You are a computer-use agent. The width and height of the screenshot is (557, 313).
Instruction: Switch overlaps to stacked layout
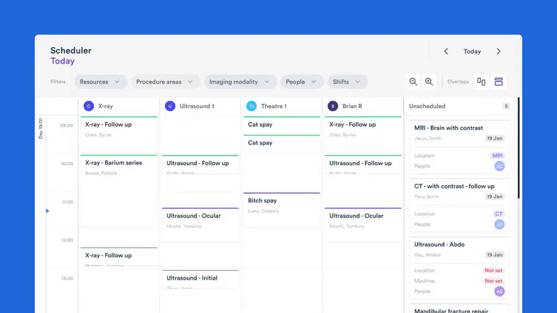click(499, 82)
